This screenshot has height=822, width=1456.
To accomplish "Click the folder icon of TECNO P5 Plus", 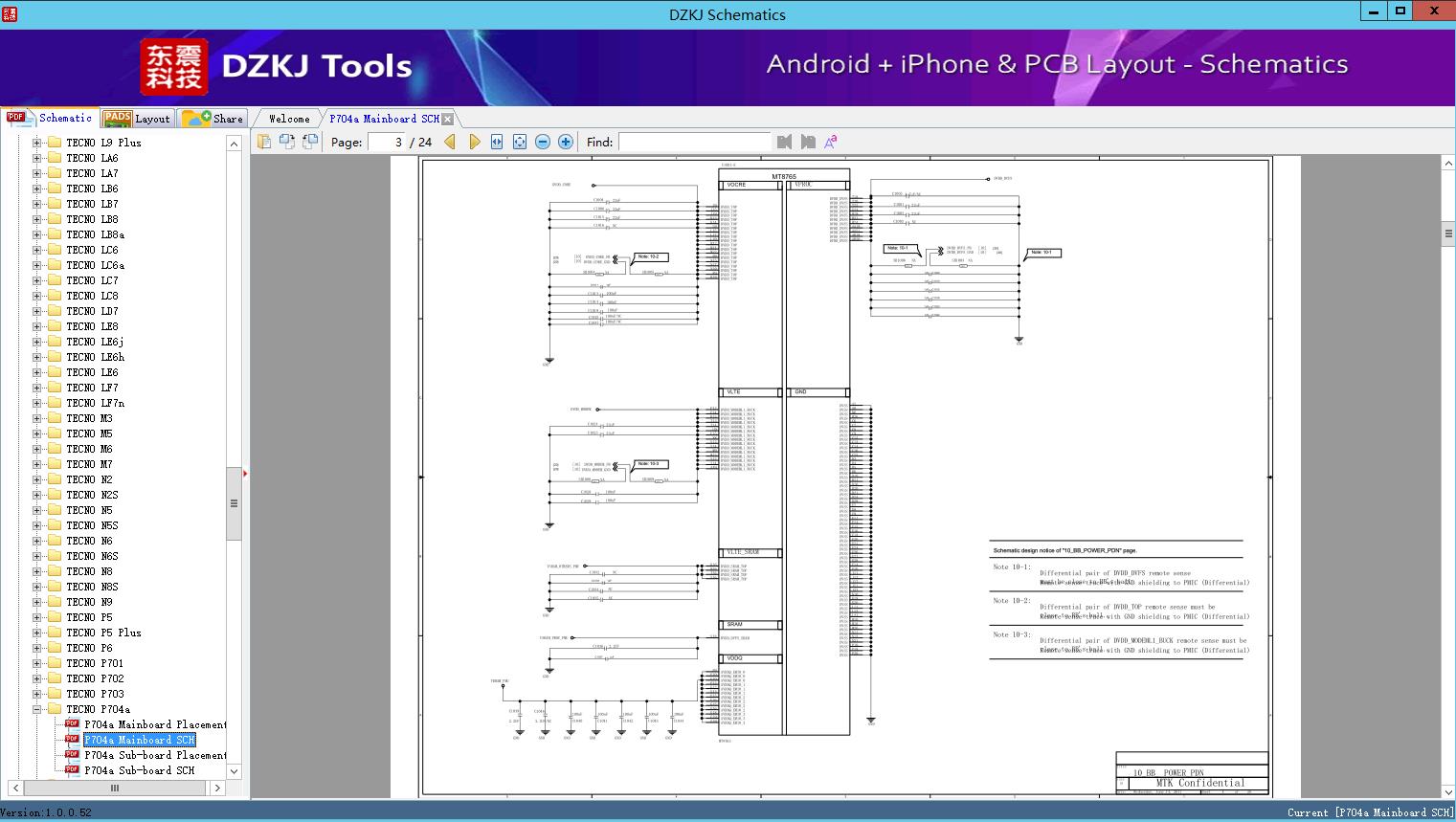I will pos(55,633).
